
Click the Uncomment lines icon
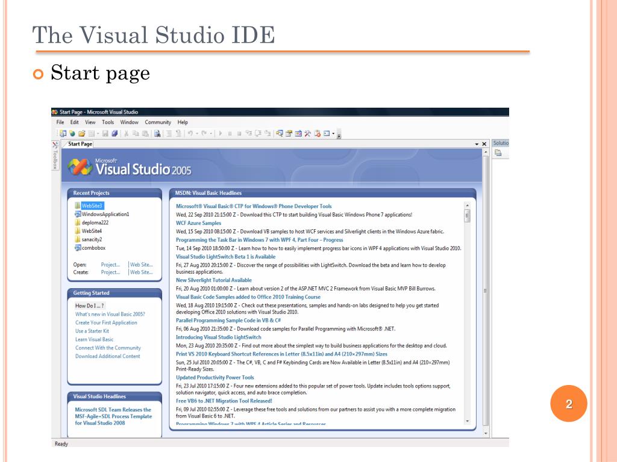click(x=178, y=134)
